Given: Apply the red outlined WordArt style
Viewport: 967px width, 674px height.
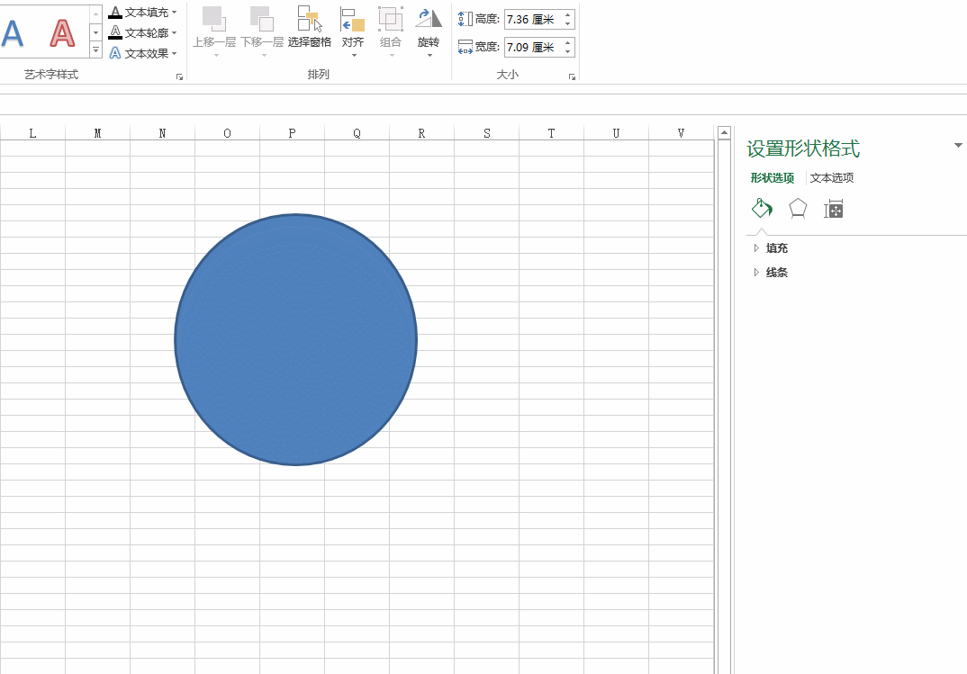Looking at the screenshot, I should point(62,32).
